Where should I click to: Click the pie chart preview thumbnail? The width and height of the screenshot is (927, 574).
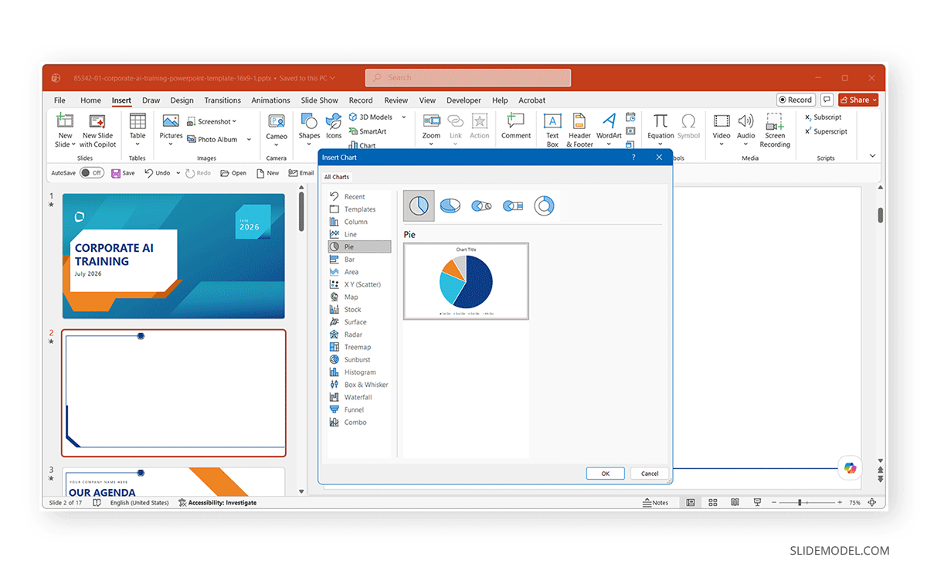[x=466, y=281]
